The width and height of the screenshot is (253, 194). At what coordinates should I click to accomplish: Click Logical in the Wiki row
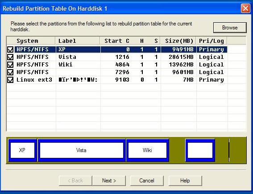point(212,65)
